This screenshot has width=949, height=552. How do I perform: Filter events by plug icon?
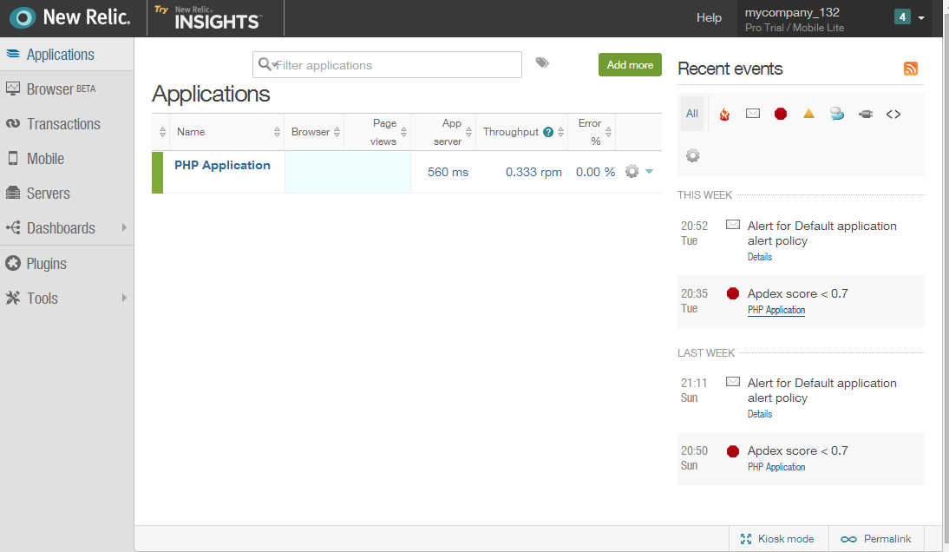pos(866,114)
